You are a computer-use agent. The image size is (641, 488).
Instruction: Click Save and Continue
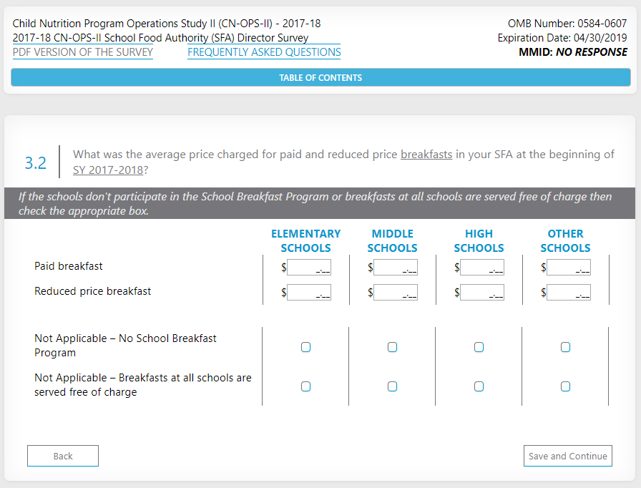[568, 456]
